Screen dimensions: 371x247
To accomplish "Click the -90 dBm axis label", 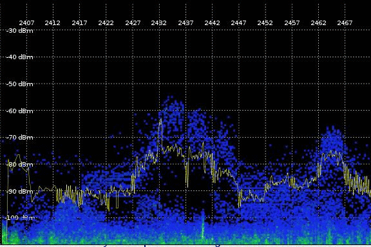I will pyautogui.click(x=19, y=191).
